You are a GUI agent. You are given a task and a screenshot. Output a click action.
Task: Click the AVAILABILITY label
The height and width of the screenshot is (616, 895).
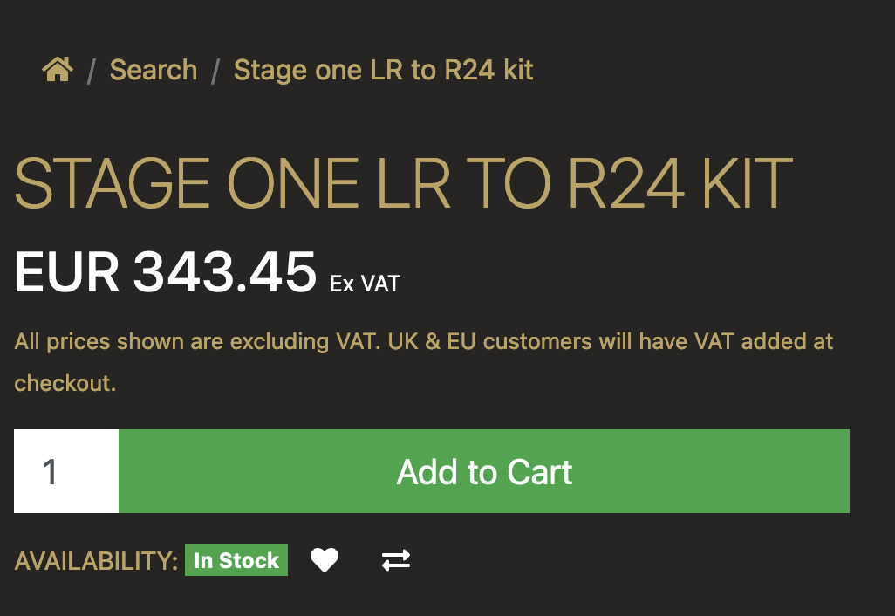click(96, 561)
